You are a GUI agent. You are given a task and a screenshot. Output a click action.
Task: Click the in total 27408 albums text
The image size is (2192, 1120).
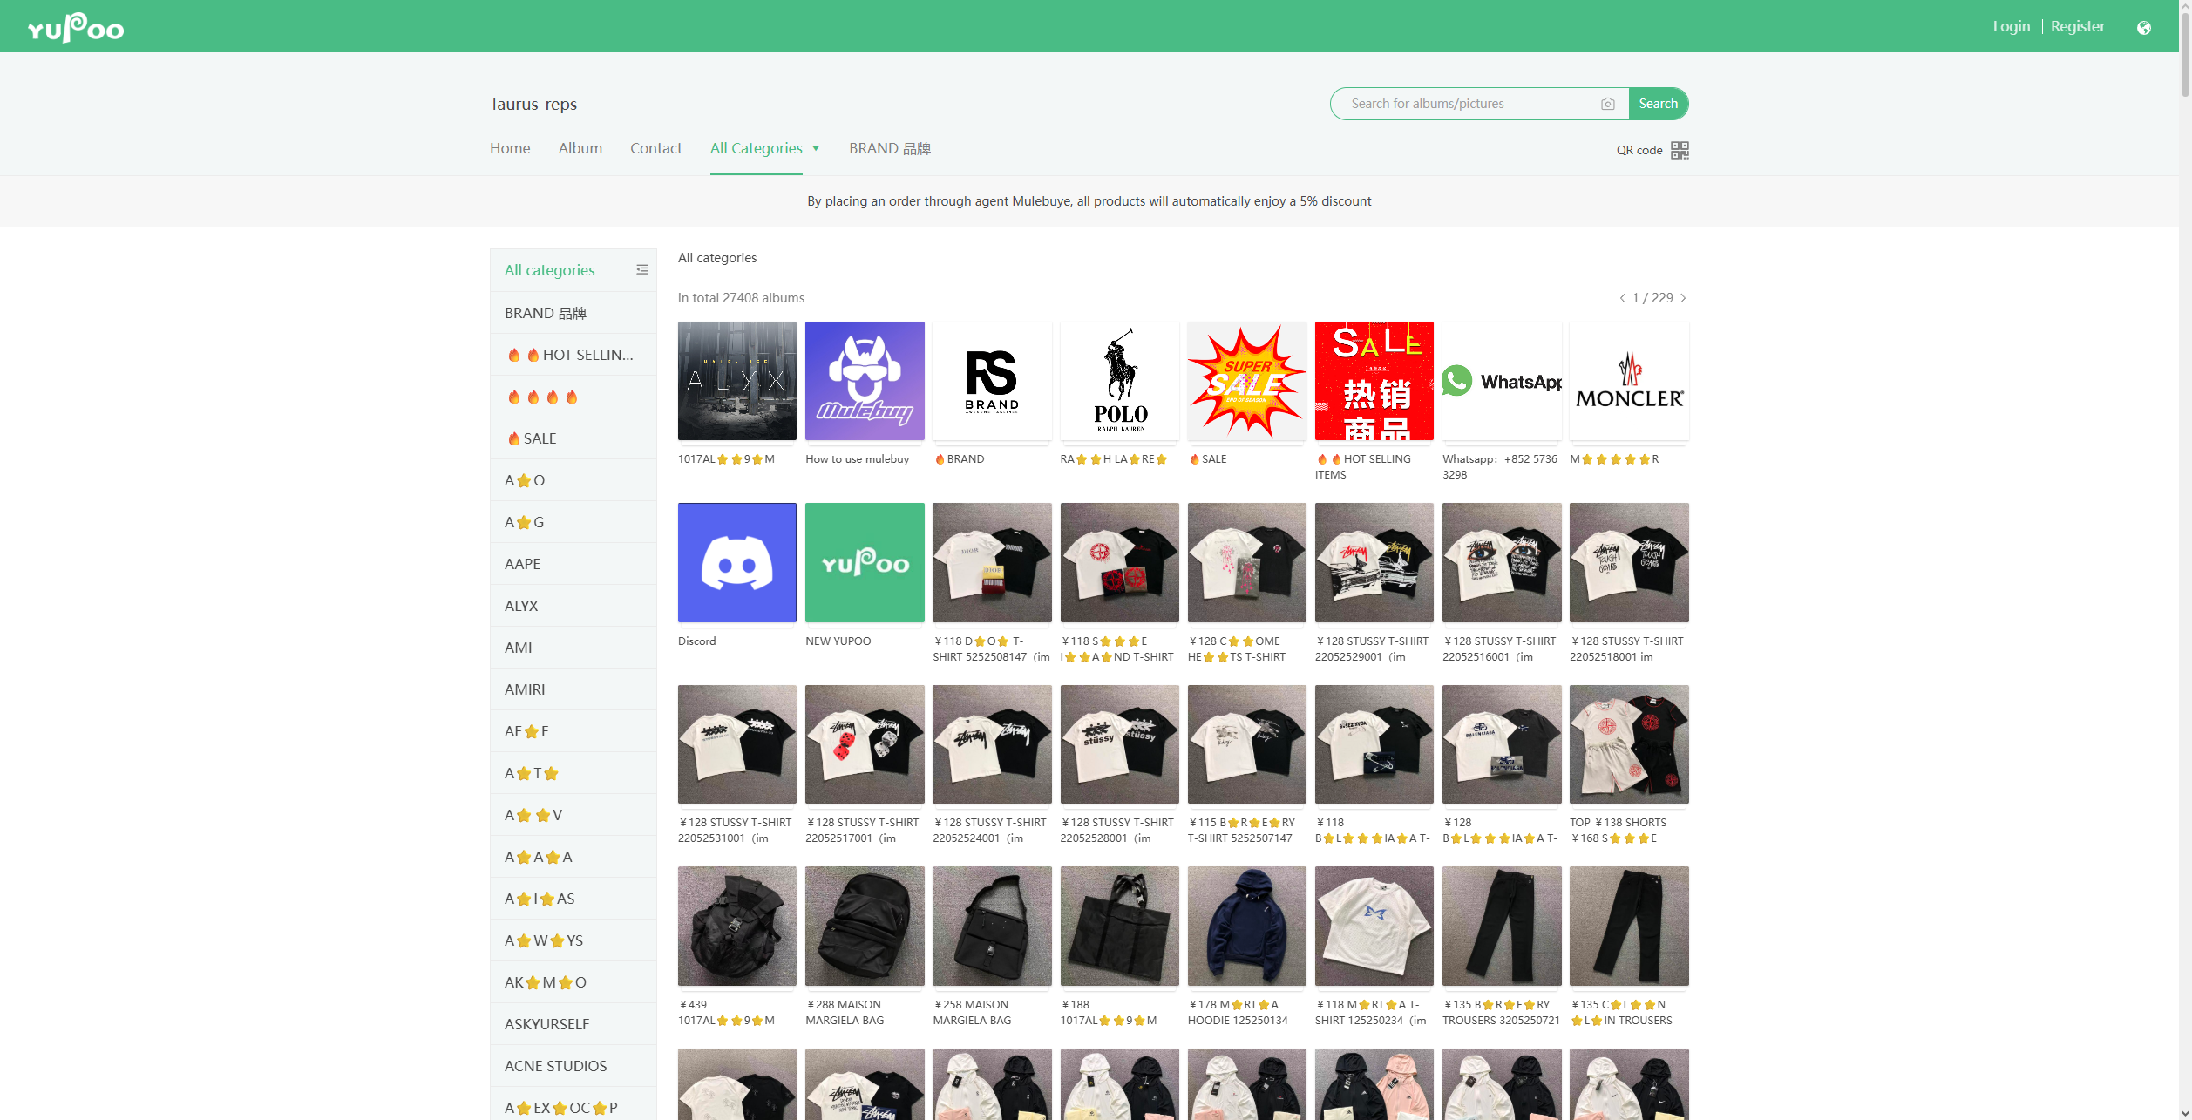point(742,298)
